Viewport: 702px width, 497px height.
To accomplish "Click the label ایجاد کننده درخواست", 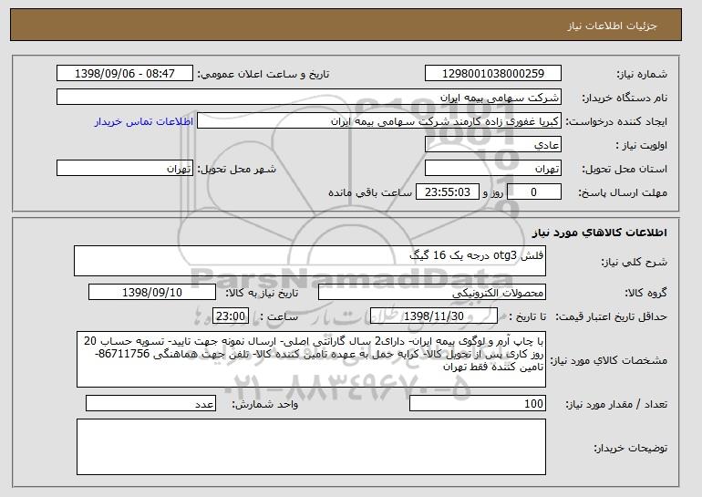I will pos(616,122).
